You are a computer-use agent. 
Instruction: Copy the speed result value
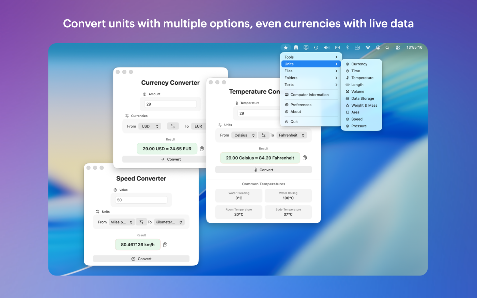(x=165, y=245)
